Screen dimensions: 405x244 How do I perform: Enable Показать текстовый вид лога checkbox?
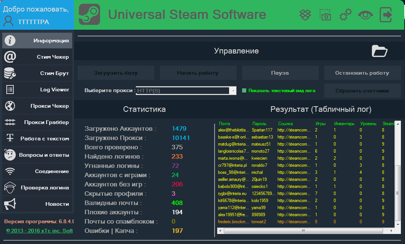tap(244, 91)
